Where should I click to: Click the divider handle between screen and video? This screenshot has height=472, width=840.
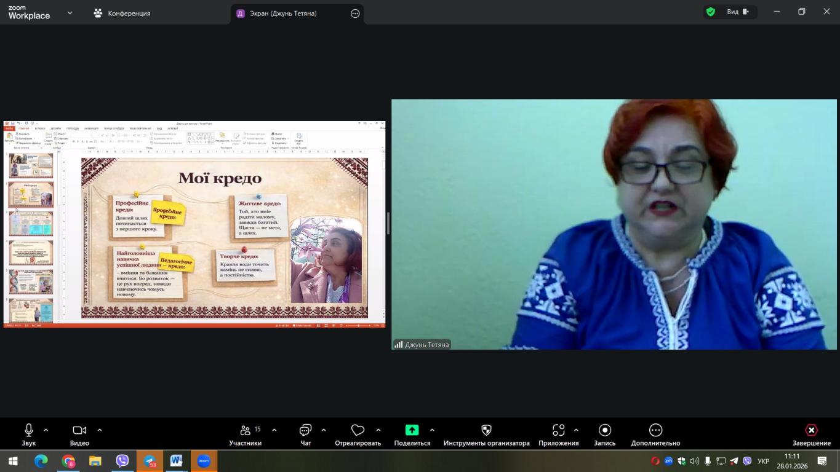388,224
